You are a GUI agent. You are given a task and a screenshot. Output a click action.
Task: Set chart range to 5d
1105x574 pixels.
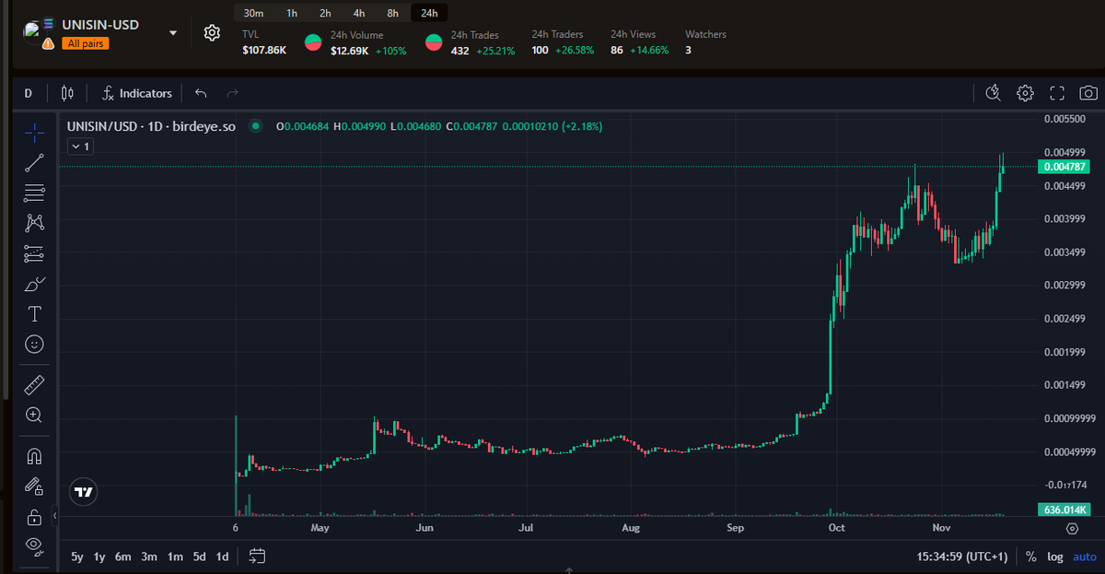click(x=199, y=556)
